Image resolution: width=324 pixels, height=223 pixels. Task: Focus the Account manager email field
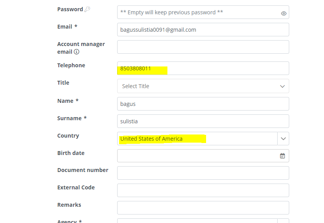pyautogui.click(x=203, y=47)
